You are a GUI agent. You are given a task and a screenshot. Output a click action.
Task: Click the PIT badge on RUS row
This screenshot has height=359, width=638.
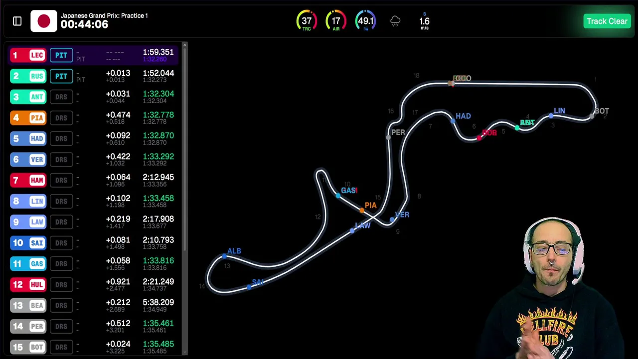[x=61, y=76]
